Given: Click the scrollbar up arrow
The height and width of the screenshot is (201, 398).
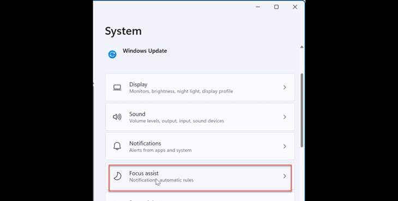Looking at the screenshot, I should (x=301, y=47).
